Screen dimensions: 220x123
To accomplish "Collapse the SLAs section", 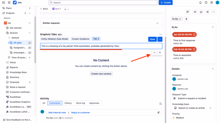I will point(213,27).
